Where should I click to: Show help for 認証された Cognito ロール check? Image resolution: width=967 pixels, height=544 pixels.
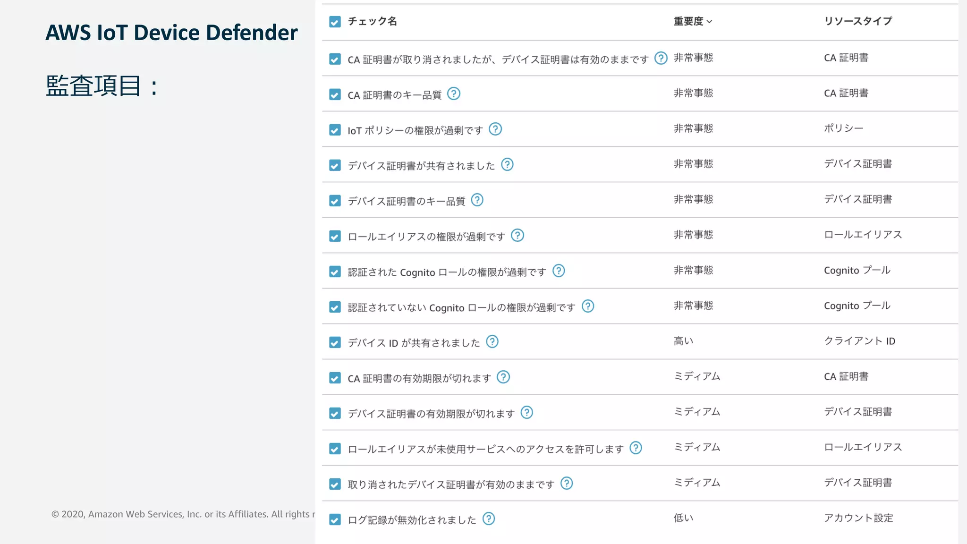559,271
